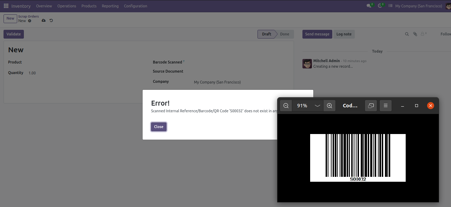Minimize the image viewer window
This screenshot has height=207, width=451.
[403, 106]
